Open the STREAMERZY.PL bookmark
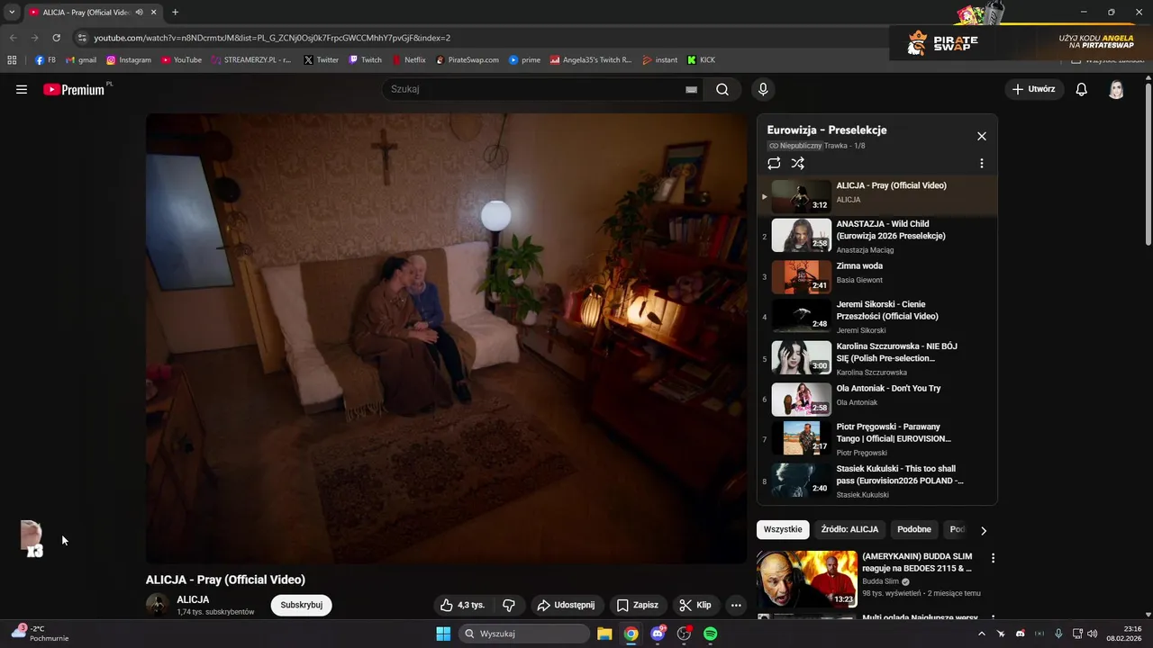Viewport: 1153px width, 648px height. click(251, 60)
